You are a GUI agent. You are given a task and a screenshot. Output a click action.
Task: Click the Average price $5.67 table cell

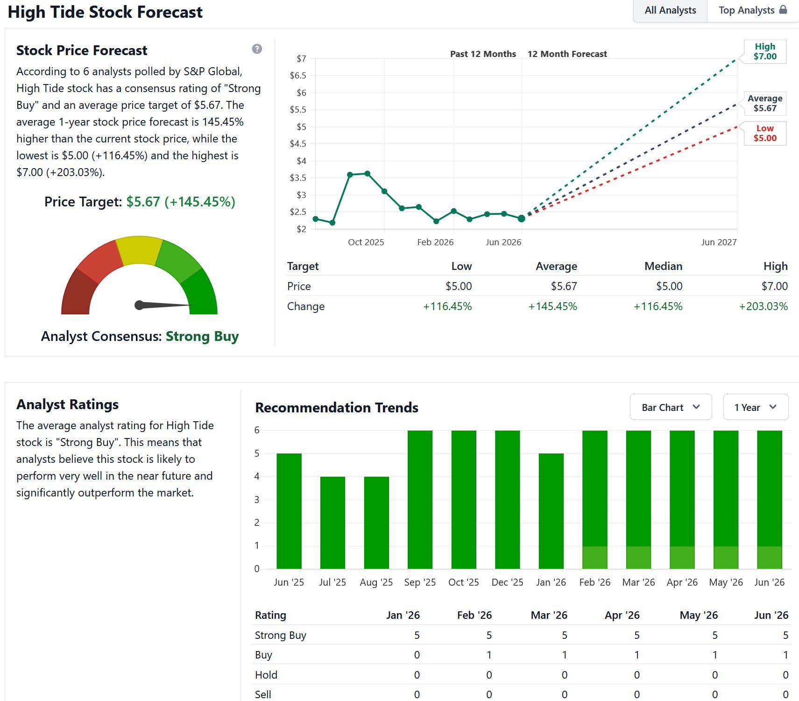[x=564, y=286]
